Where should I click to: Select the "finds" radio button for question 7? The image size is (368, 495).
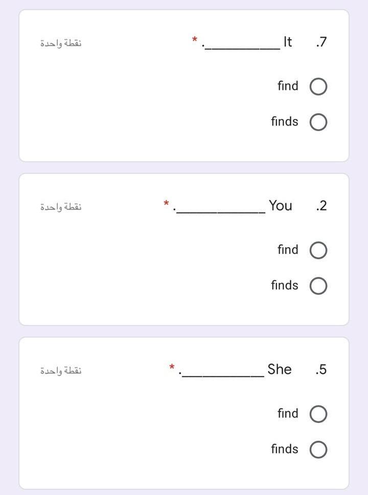pos(318,122)
